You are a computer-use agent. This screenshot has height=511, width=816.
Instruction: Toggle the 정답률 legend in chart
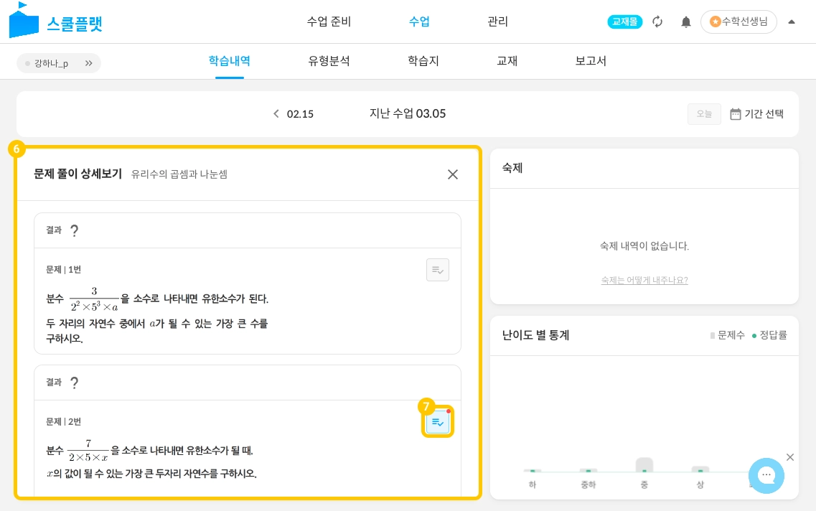(x=769, y=335)
